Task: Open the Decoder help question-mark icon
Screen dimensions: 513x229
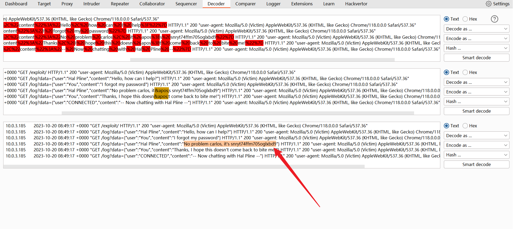Action: 495,19
